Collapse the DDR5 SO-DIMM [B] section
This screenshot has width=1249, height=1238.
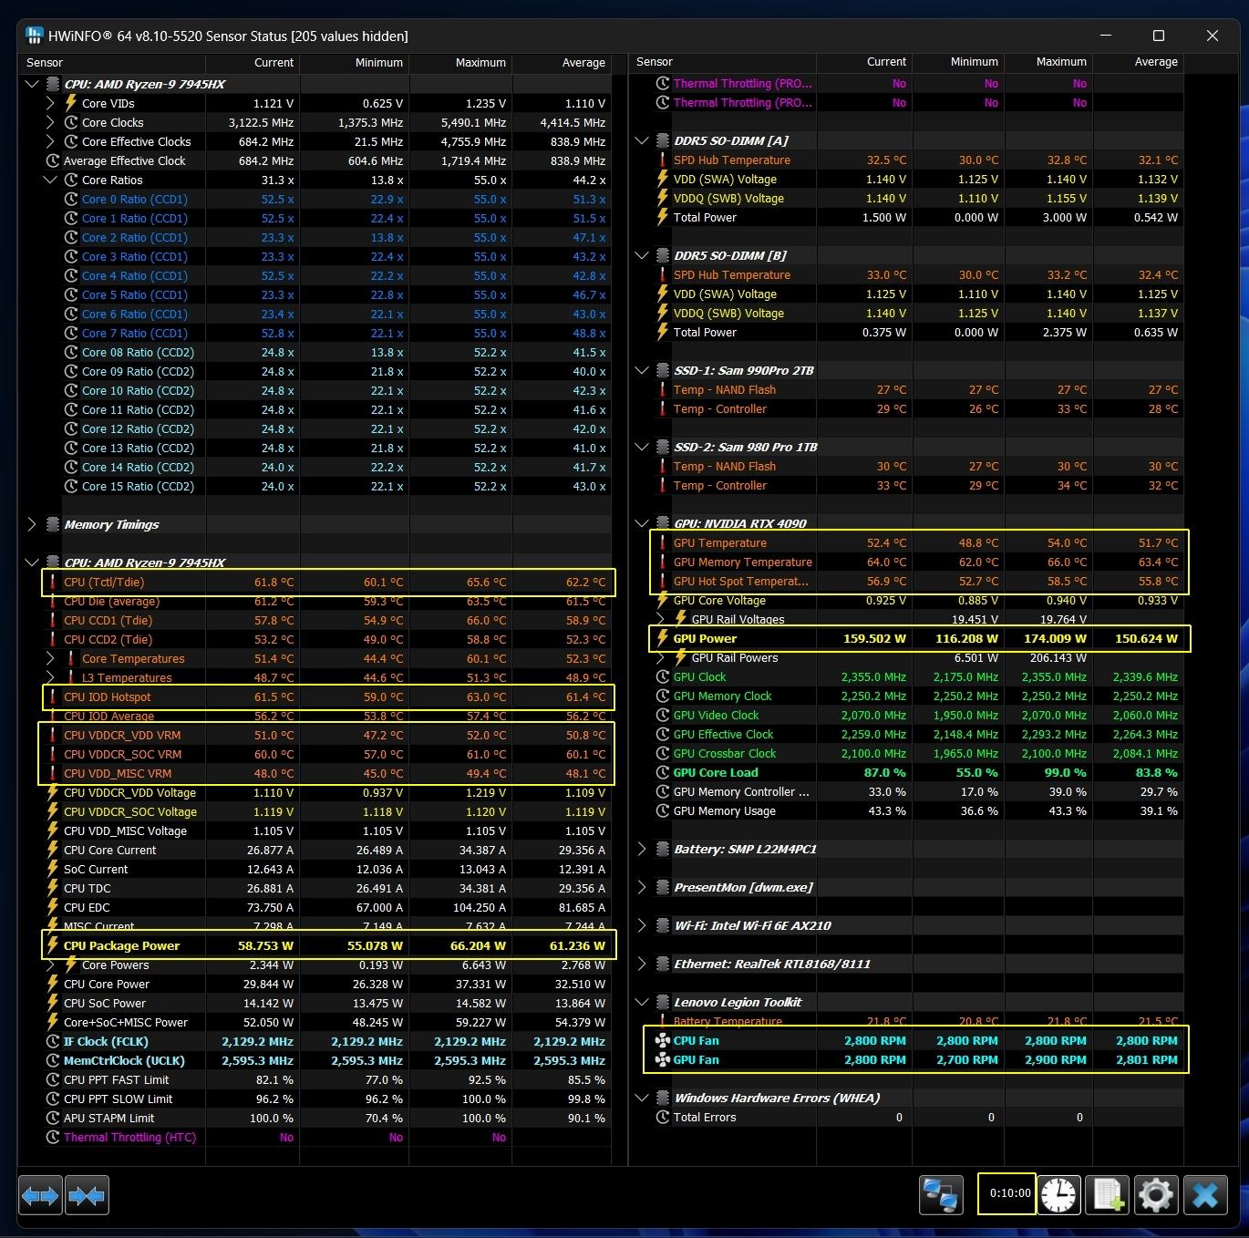click(x=642, y=255)
